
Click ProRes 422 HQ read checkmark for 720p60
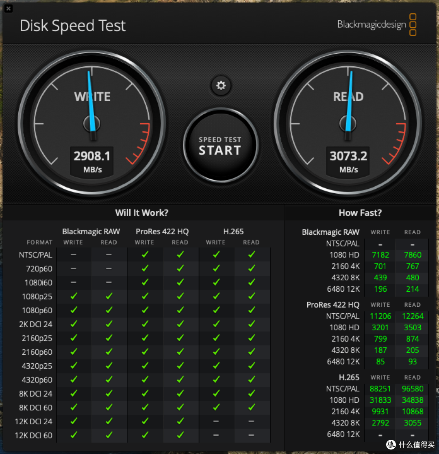point(180,268)
